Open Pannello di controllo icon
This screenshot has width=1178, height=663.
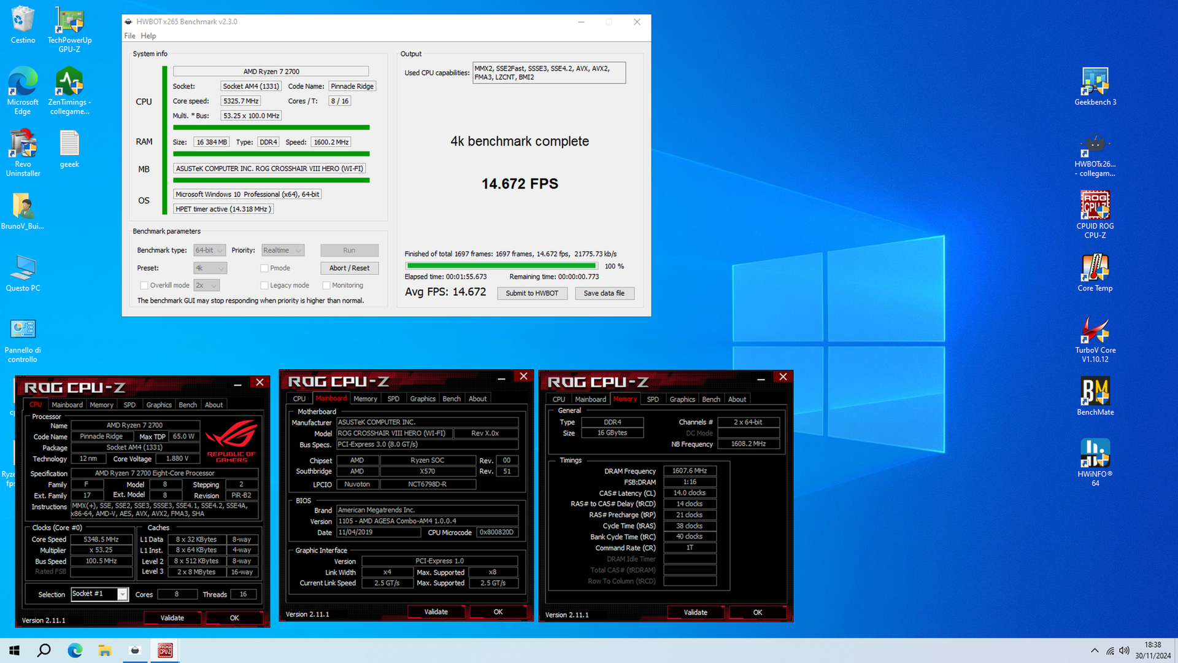click(23, 339)
